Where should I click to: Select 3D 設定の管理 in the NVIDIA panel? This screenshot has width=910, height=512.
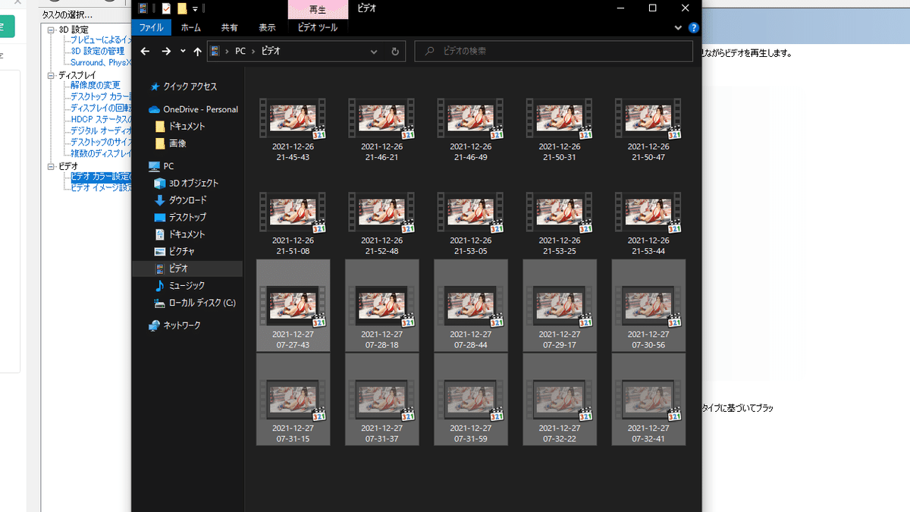click(97, 51)
